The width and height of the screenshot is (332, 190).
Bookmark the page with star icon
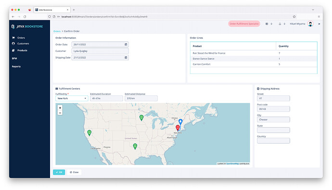point(294,17)
